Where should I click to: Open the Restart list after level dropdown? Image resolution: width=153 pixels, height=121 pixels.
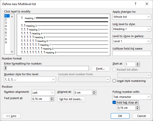[x=134, y=75]
